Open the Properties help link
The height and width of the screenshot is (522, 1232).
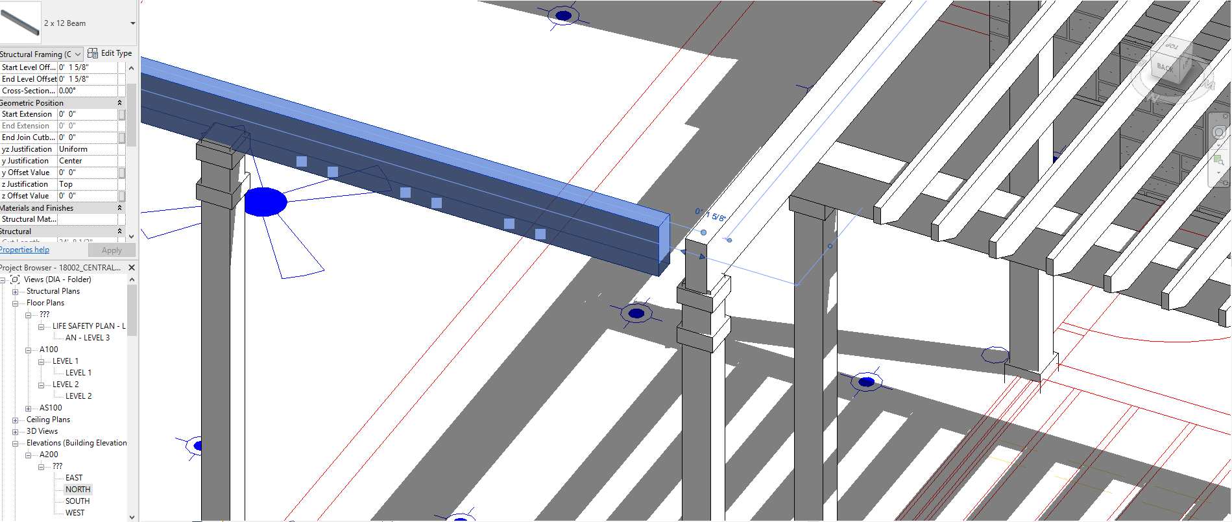tap(25, 250)
